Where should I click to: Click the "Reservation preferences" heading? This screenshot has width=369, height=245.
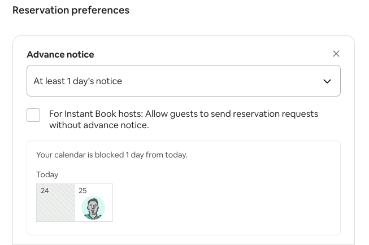71,10
